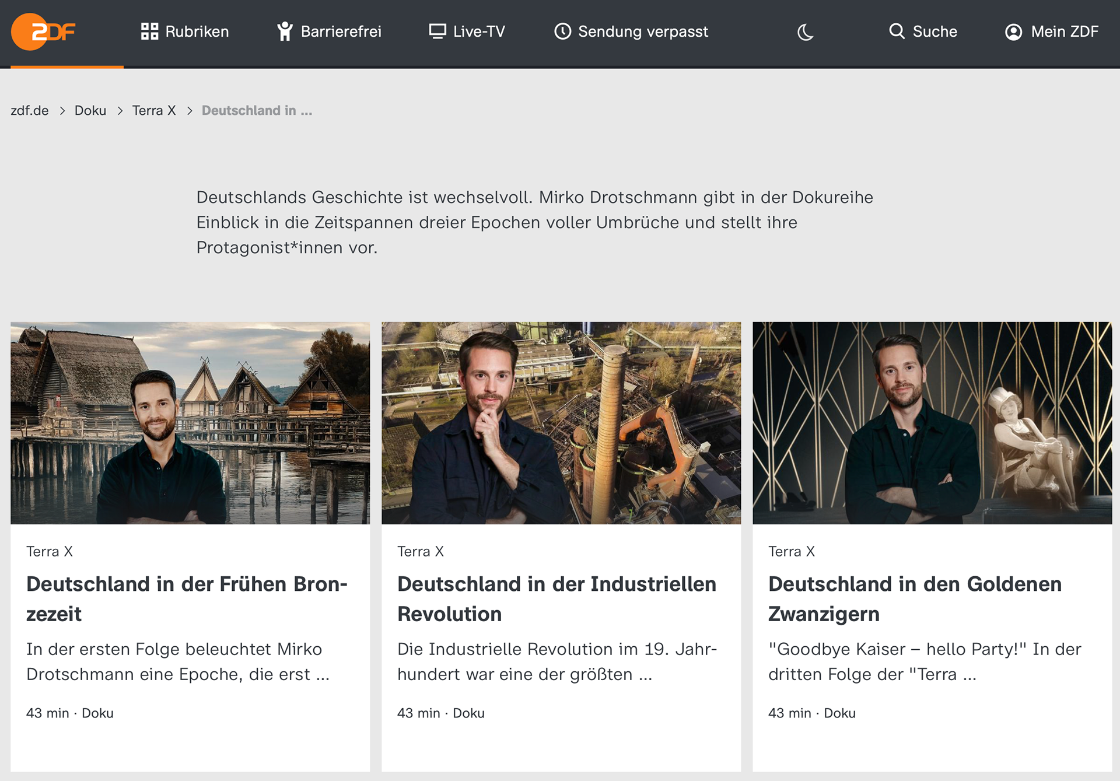Click the Barrierefrei accessibility figure icon
This screenshot has height=781, width=1120.
click(x=285, y=31)
